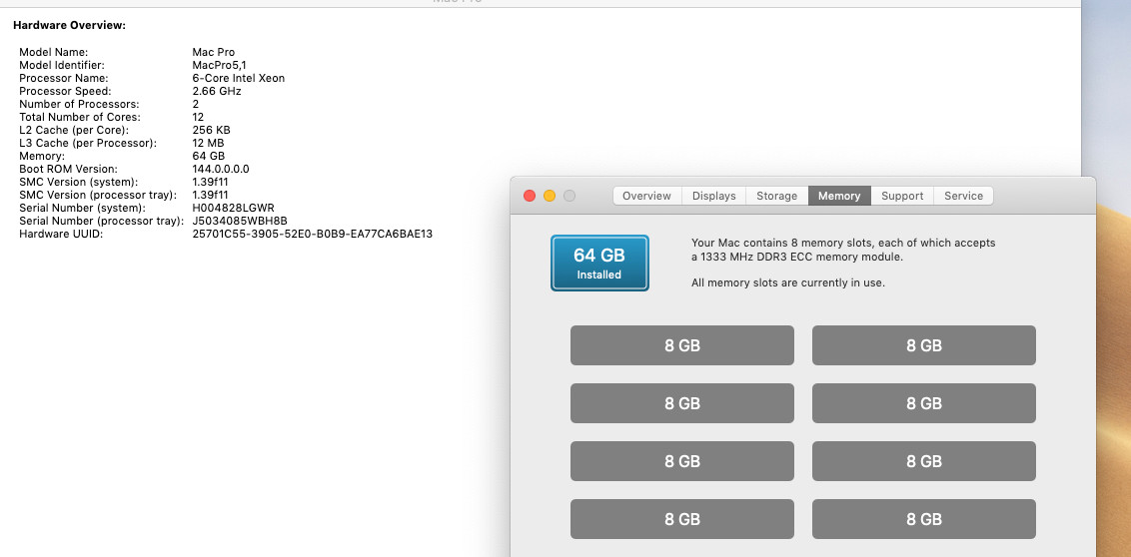Click the Total Number of Cores label
Image resolution: width=1131 pixels, height=557 pixels.
point(80,117)
